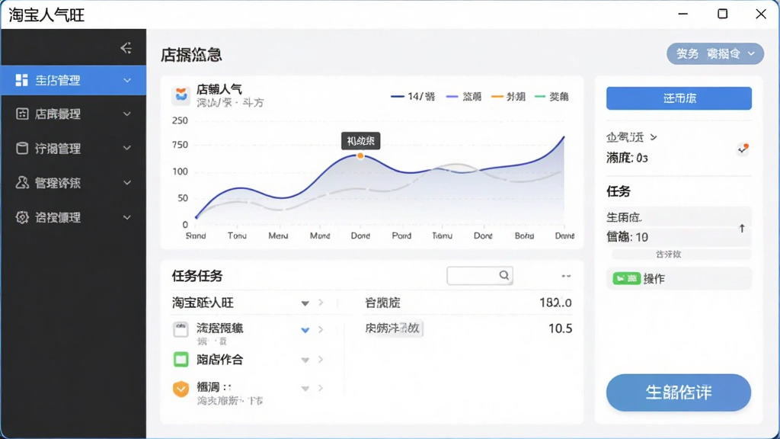Click the orange data point on chart line
This screenshot has height=439, width=780.
[x=360, y=155]
